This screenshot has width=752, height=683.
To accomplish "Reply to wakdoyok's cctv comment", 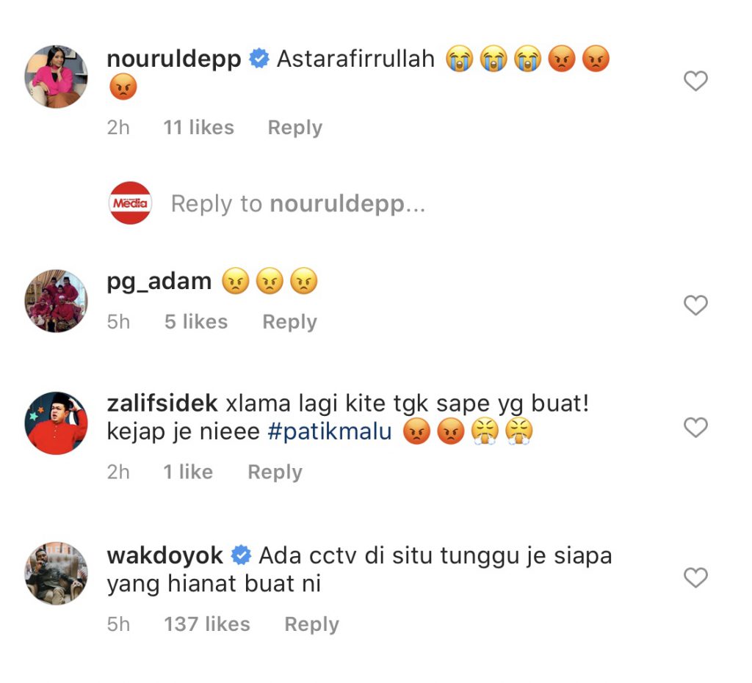I will [x=311, y=624].
